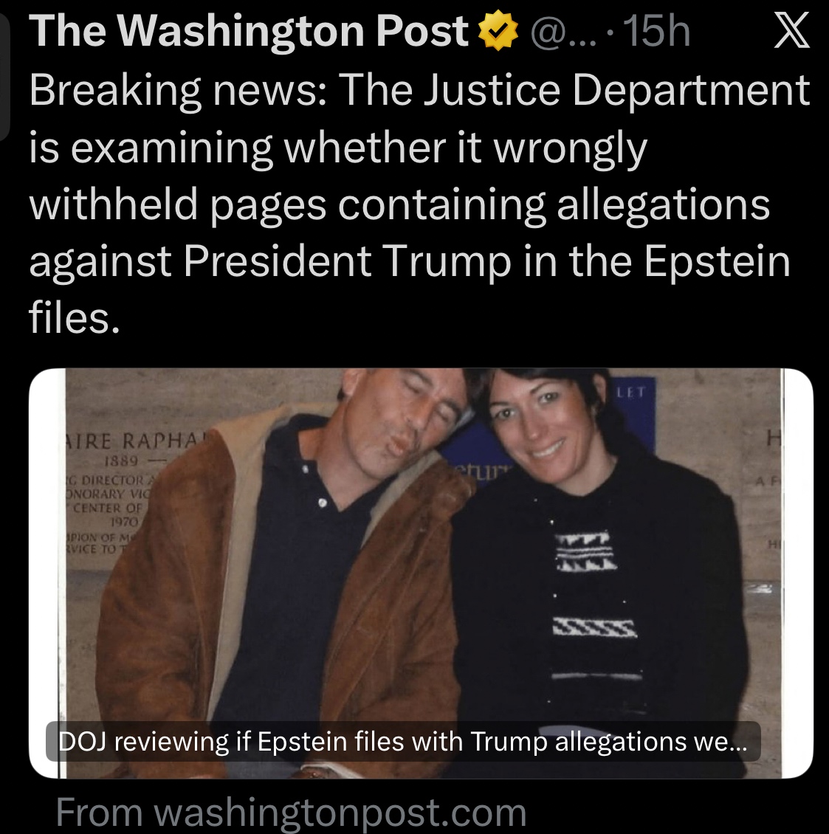Click the engraved 'AIRE RAPHA' plaque text
Image resolution: width=829 pixels, height=834 pixels.
(x=136, y=441)
